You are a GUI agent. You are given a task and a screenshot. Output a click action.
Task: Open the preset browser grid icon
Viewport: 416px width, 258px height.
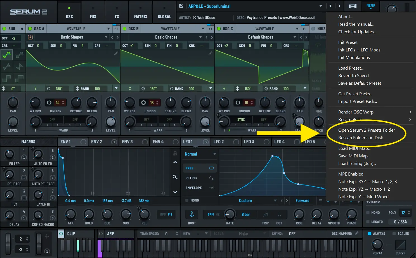[x=353, y=6]
